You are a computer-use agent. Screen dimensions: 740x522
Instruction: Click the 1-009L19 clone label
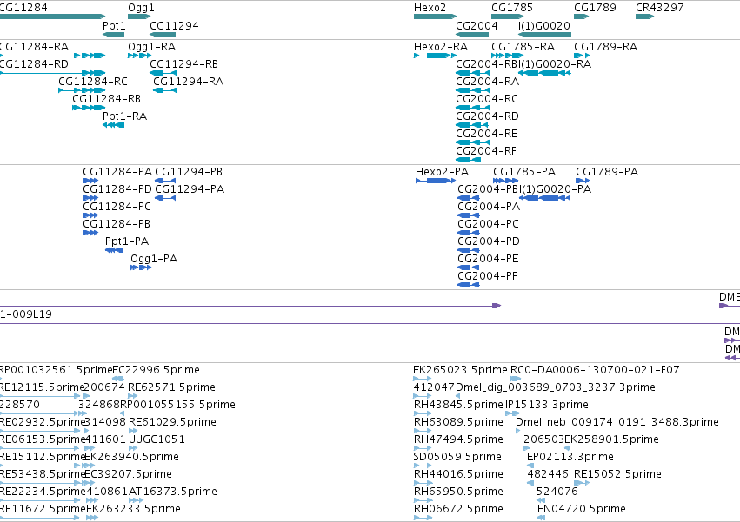click(x=26, y=314)
